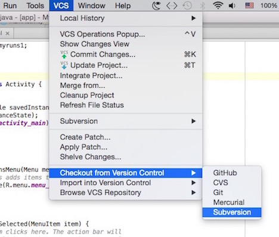Open the Bluetooth menu bar icon
279x237 pixels.
(x=203, y=6)
